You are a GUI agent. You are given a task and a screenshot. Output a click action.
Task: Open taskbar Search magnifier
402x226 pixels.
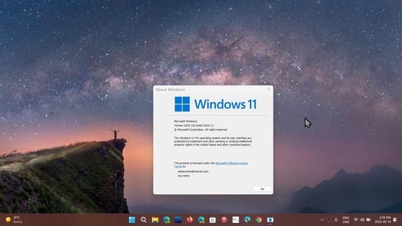pos(144,220)
